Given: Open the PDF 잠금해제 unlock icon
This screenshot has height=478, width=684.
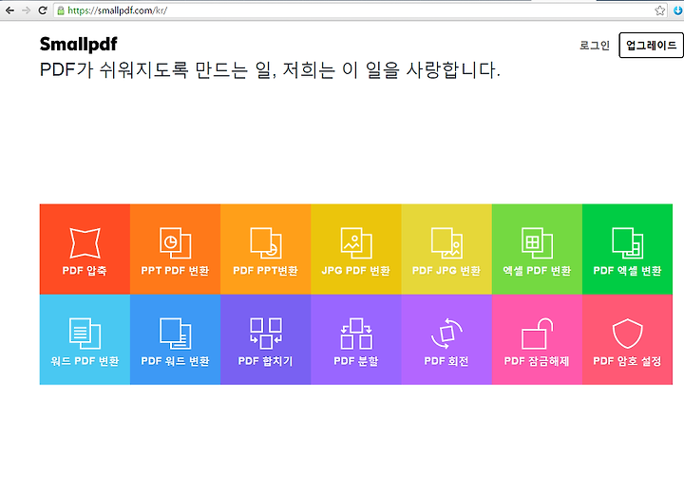Looking at the screenshot, I should 537,334.
